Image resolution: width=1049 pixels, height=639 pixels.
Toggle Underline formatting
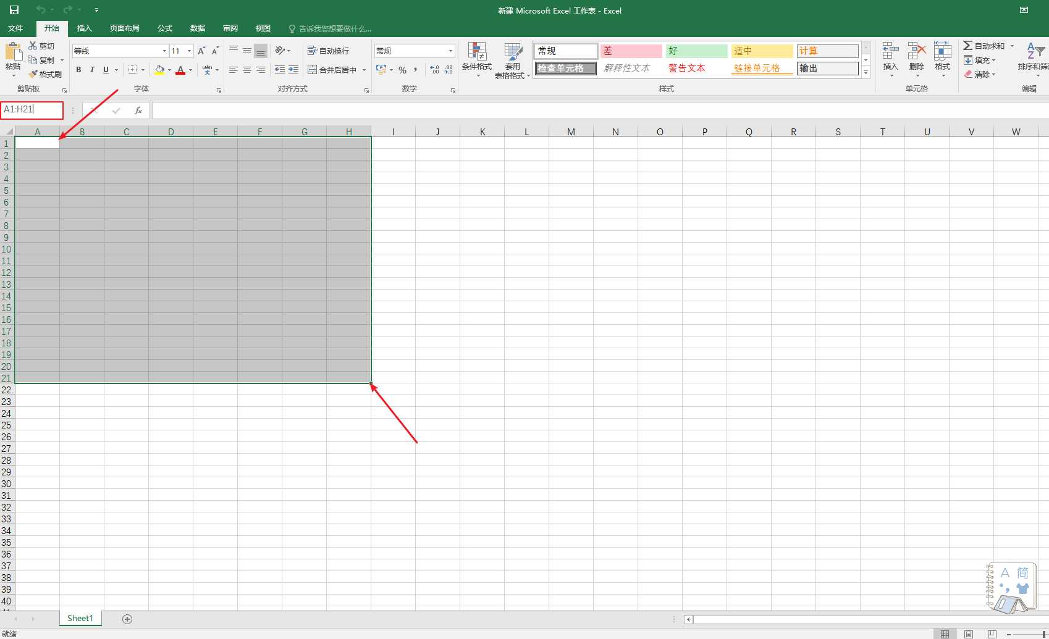(x=106, y=70)
